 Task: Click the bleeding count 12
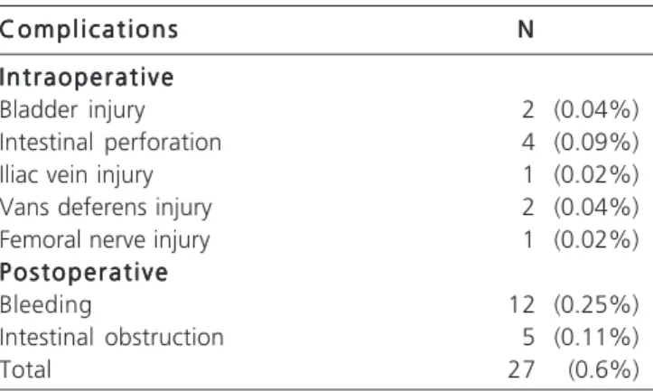click(522, 304)
